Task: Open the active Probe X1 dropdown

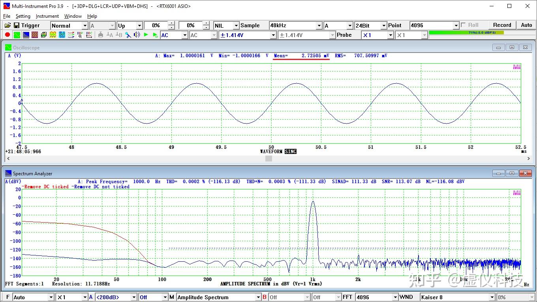Action: tap(391, 35)
